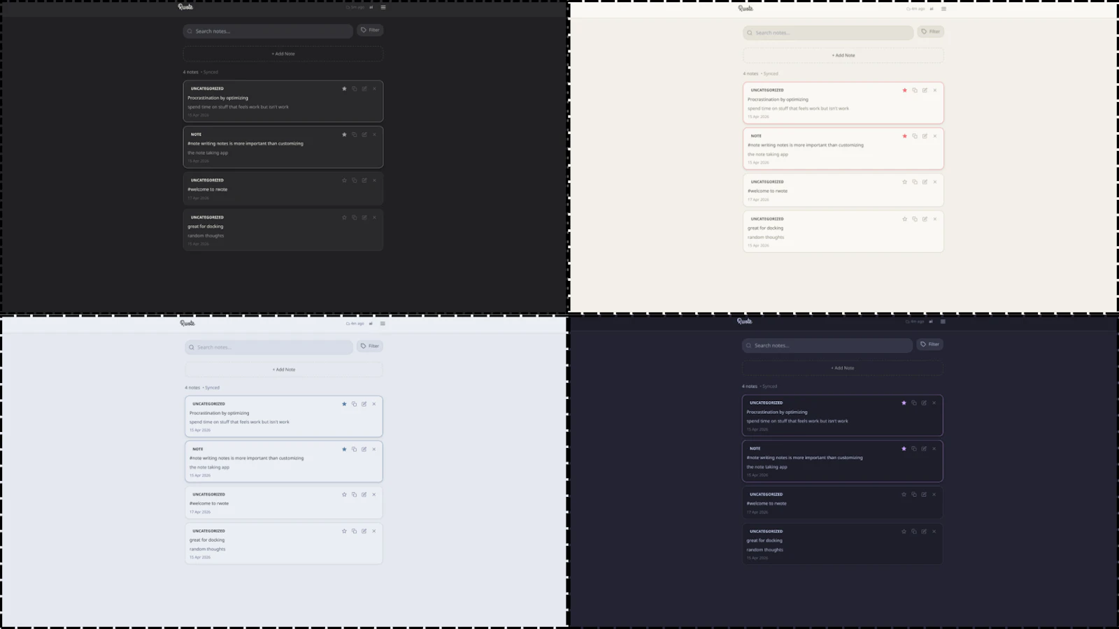The image size is (1119, 629).
Task: Star the great for docking note, cream panel
Action: click(904, 219)
